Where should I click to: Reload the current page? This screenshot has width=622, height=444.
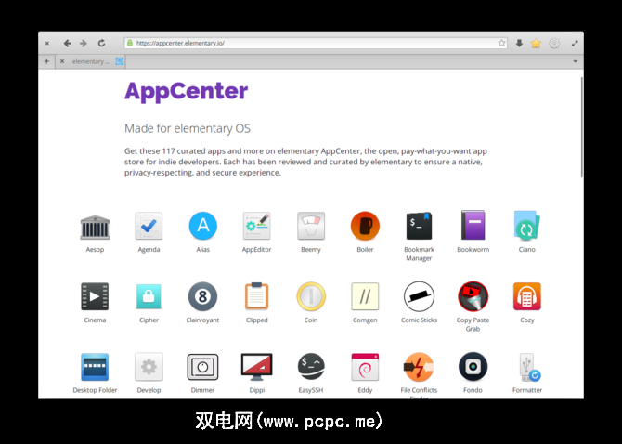(101, 44)
